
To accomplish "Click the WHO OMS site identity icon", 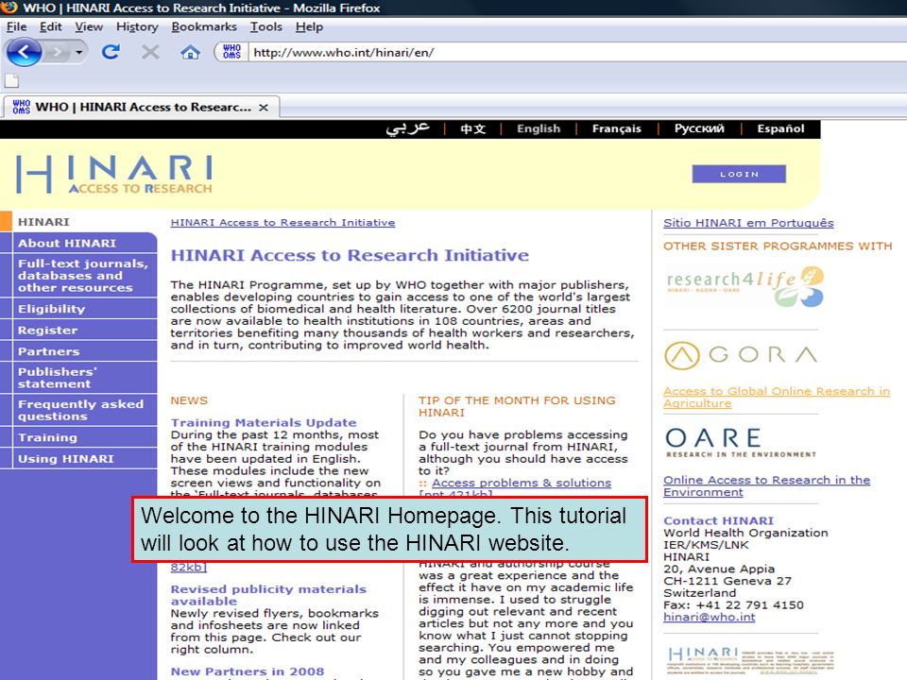I will [x=231, y=52].
